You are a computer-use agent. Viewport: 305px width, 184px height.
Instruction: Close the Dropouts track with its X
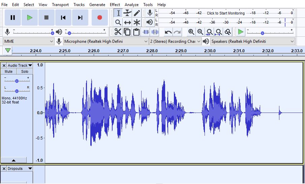pos(4,168)
